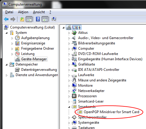Click the Forward arrow toolbar icon

(x=13, y=19)
